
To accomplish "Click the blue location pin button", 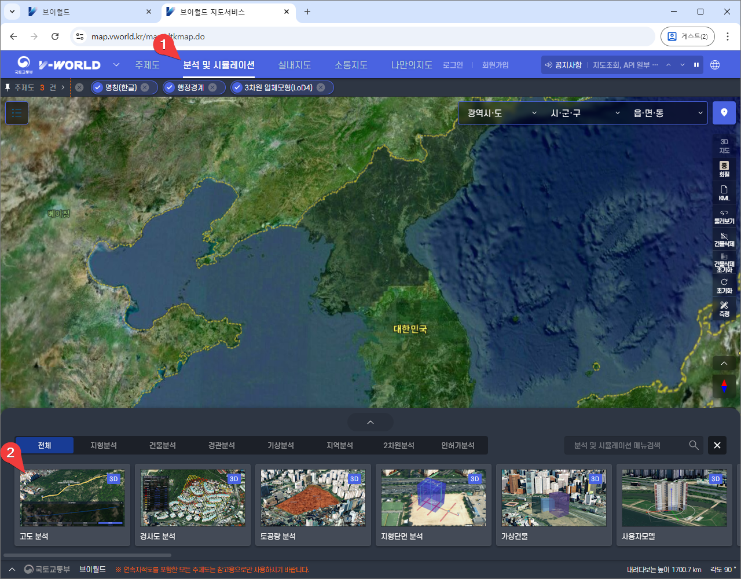I will click(x=724, y=113).
